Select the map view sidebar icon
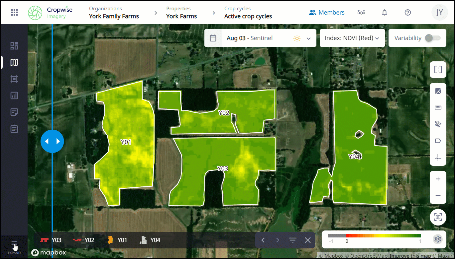This screenshot has height=259, width=455. (14, 62)
